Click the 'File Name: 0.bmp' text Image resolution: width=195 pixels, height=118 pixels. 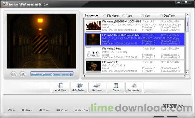[x=111, y=48]
